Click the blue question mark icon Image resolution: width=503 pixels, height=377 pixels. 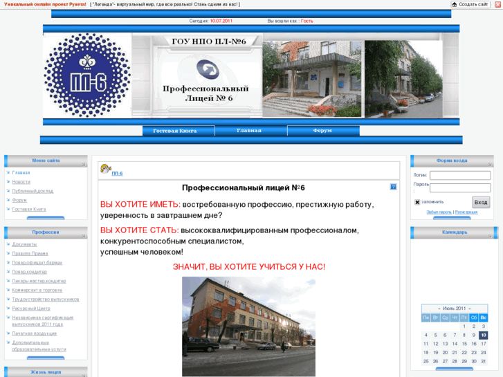[393, 187]
